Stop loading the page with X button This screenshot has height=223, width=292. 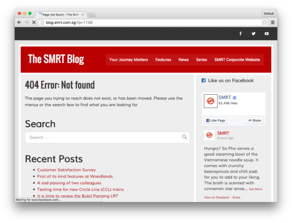[34, 22]
